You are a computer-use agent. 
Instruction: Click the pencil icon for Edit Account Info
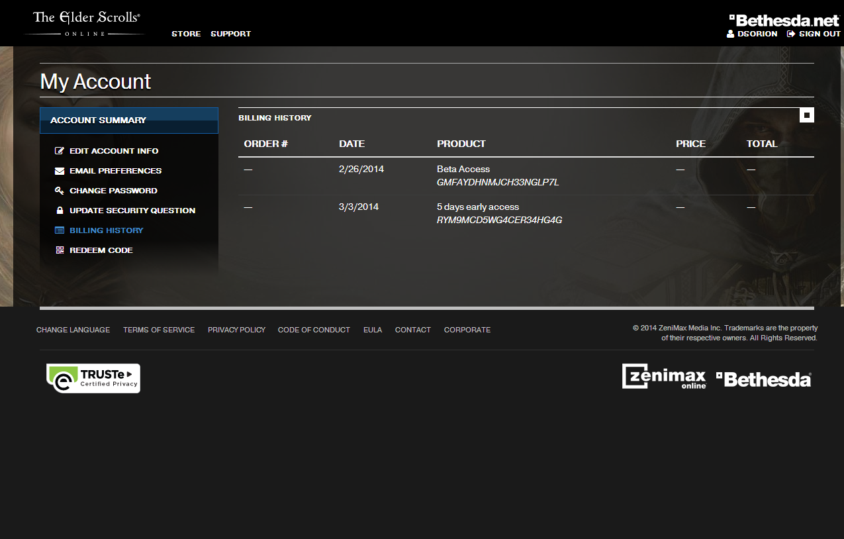pyautogui.click(x=60, y=151)
